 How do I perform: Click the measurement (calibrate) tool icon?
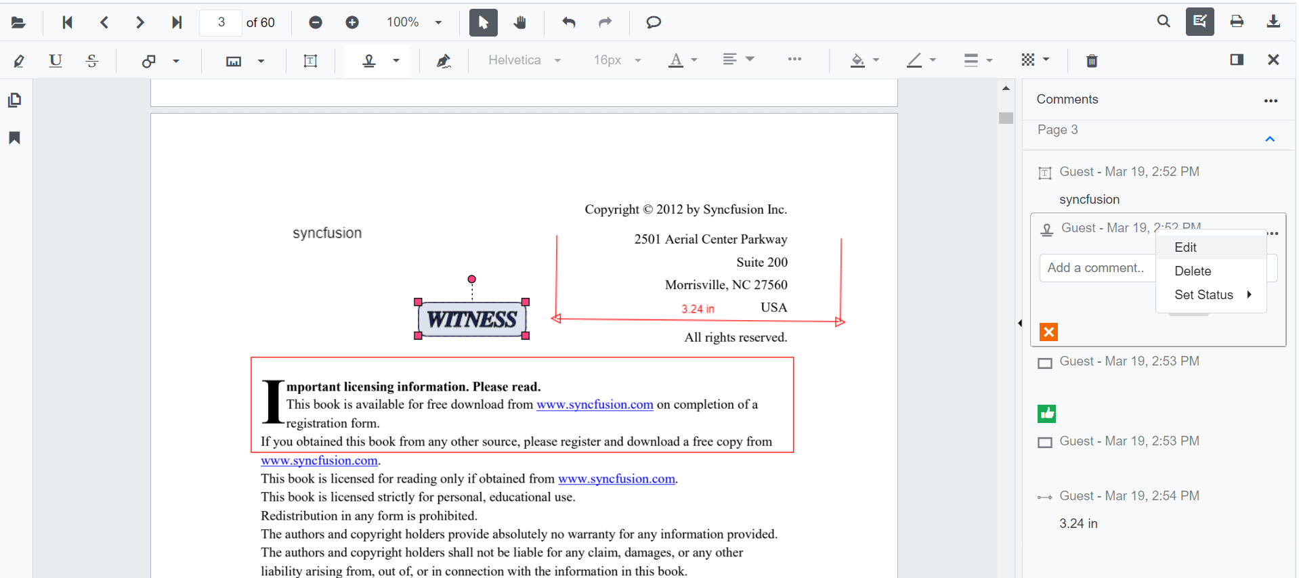[234, 61]
